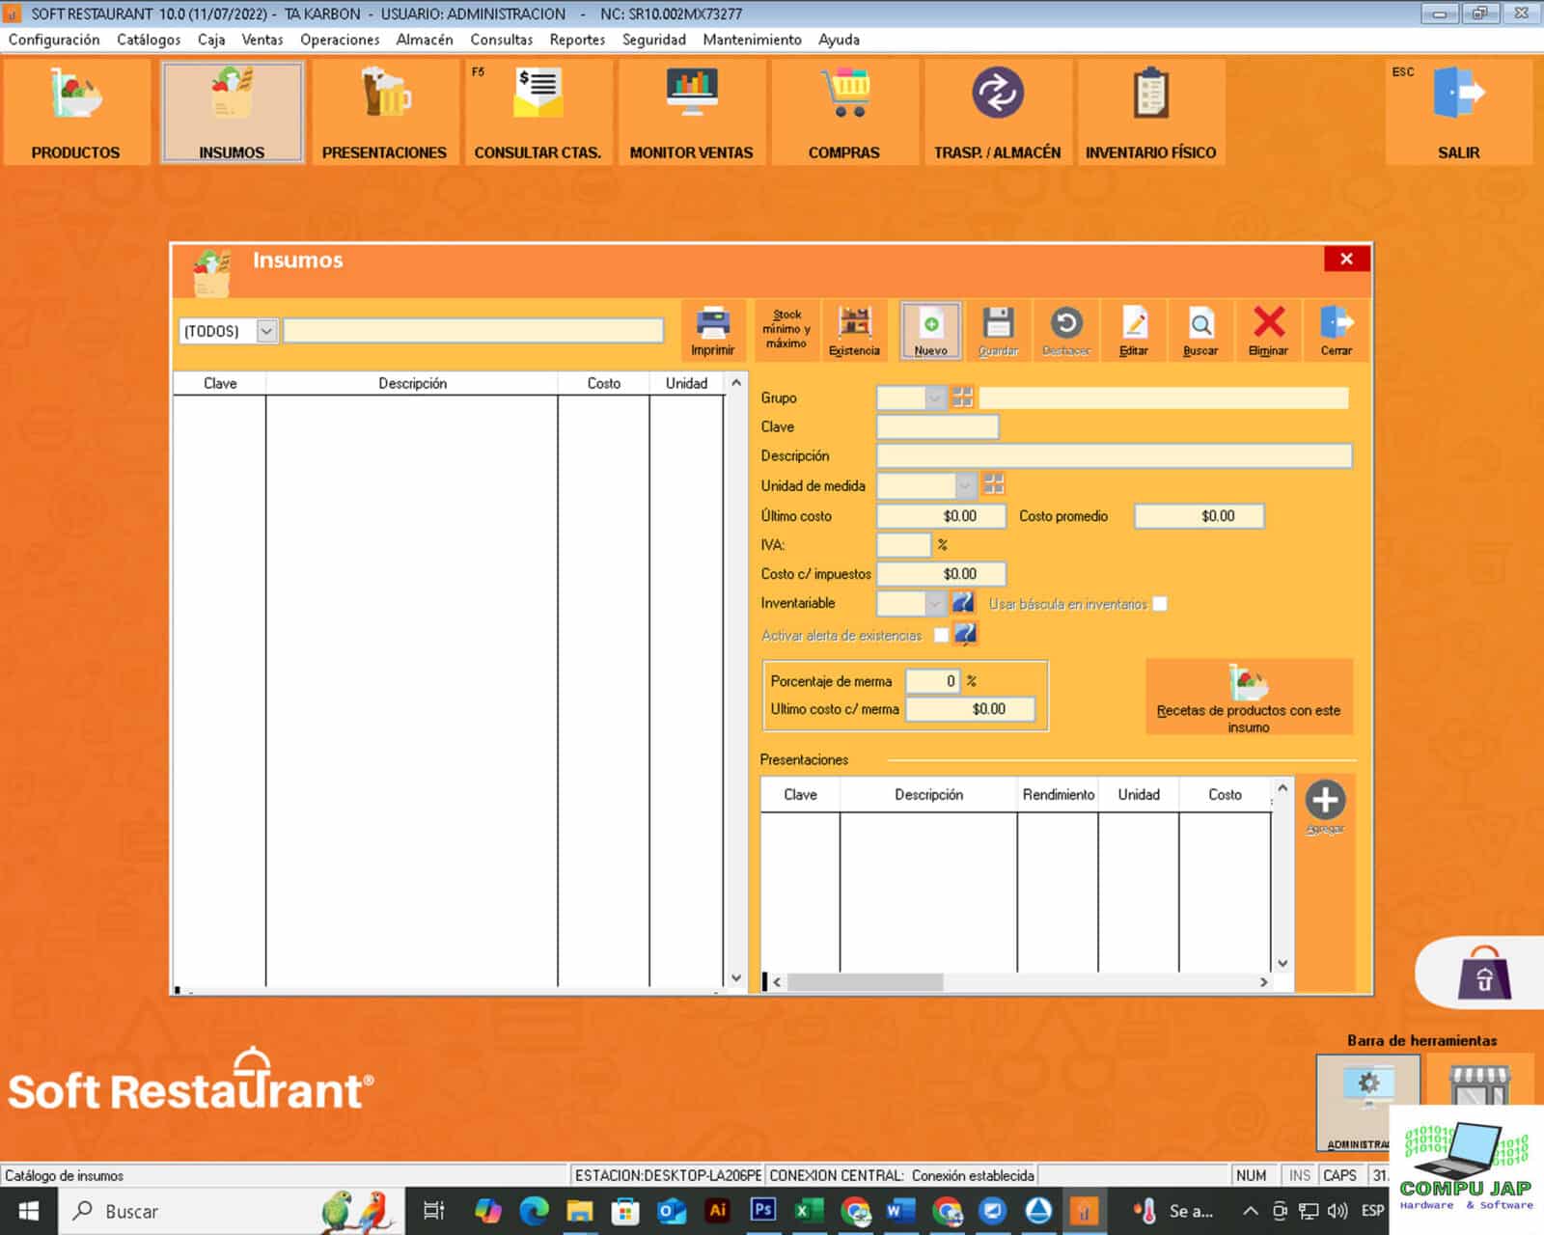Edit the insumo with Editar
Viewport: 1544px width, 1235px height.
[x=1134, y=331]
